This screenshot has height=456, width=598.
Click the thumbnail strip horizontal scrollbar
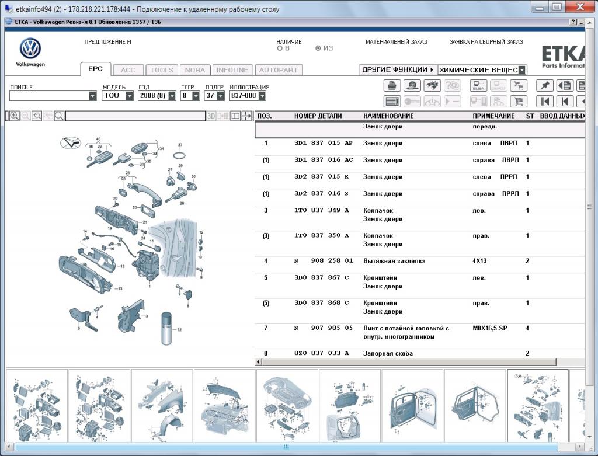point(286,447)
